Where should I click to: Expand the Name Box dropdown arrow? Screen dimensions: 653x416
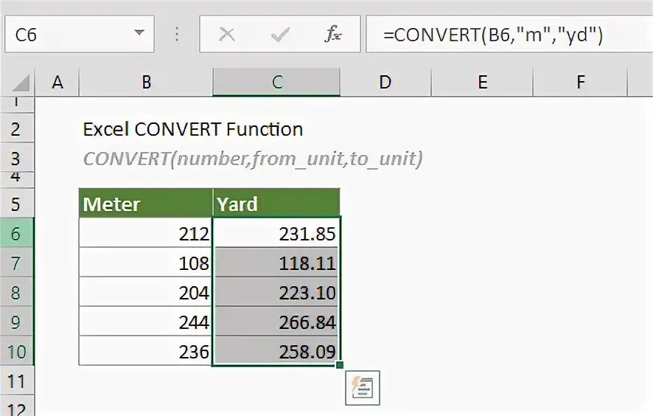[x=139, y=32]
